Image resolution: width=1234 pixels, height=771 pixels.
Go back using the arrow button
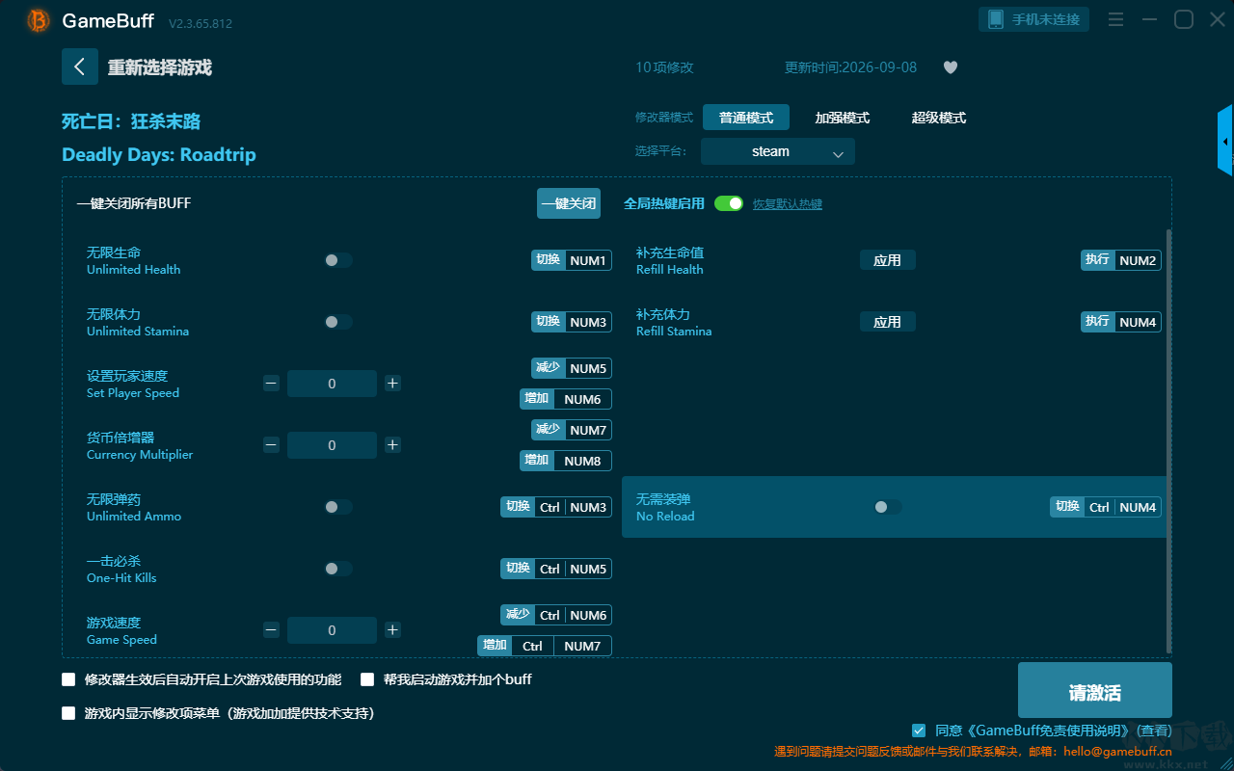coord(80,66)
